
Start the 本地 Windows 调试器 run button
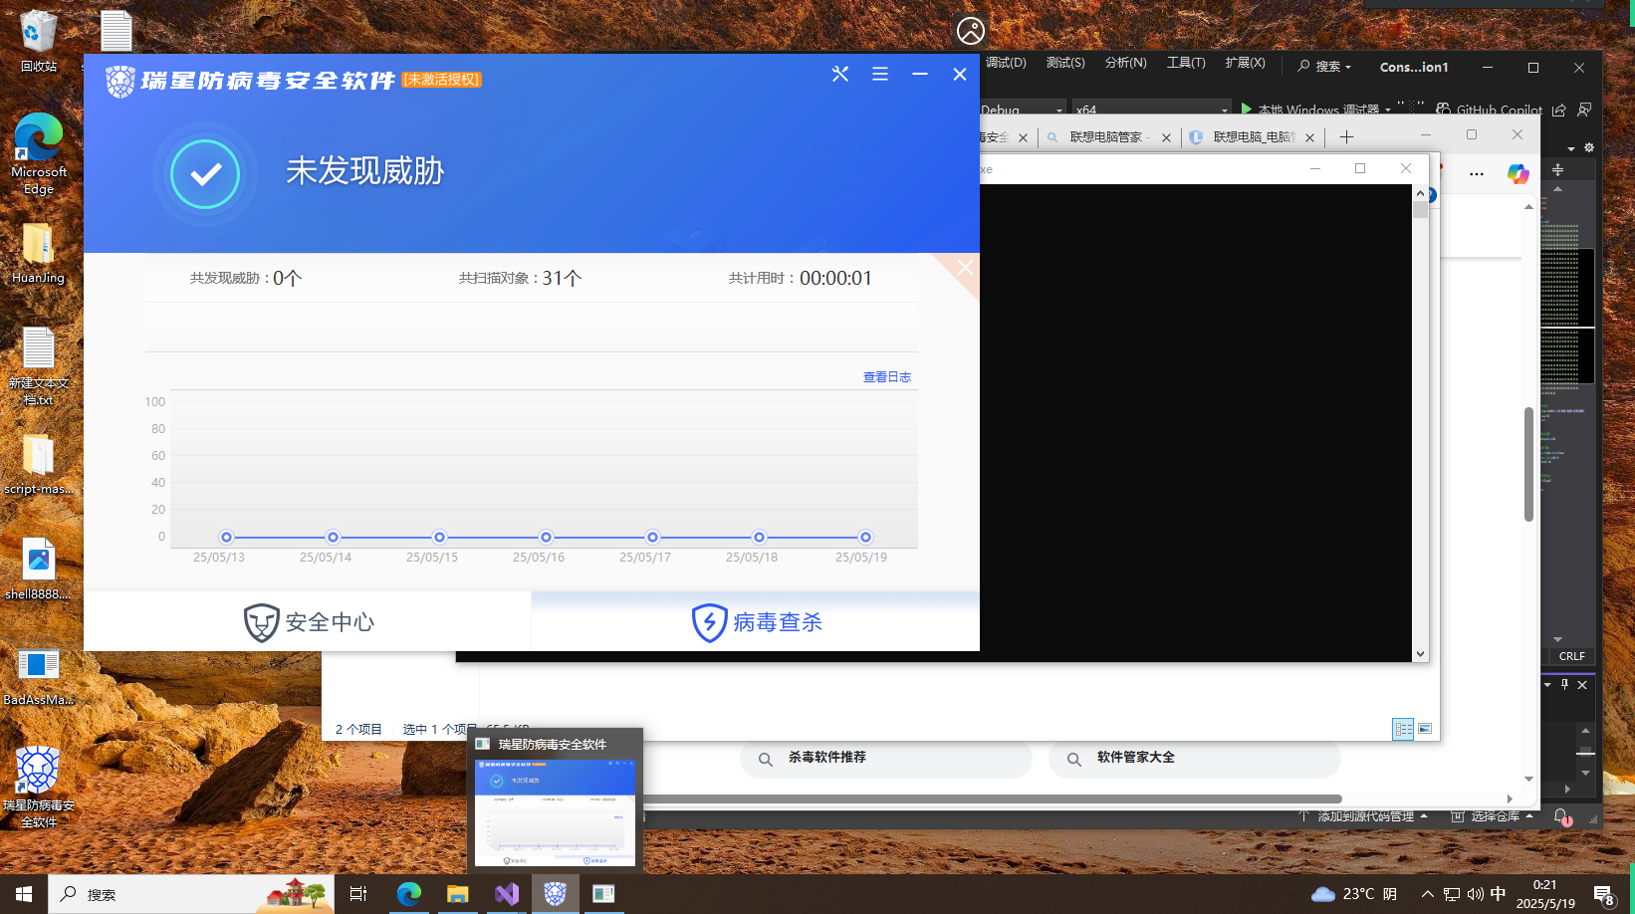(1247, 109)
